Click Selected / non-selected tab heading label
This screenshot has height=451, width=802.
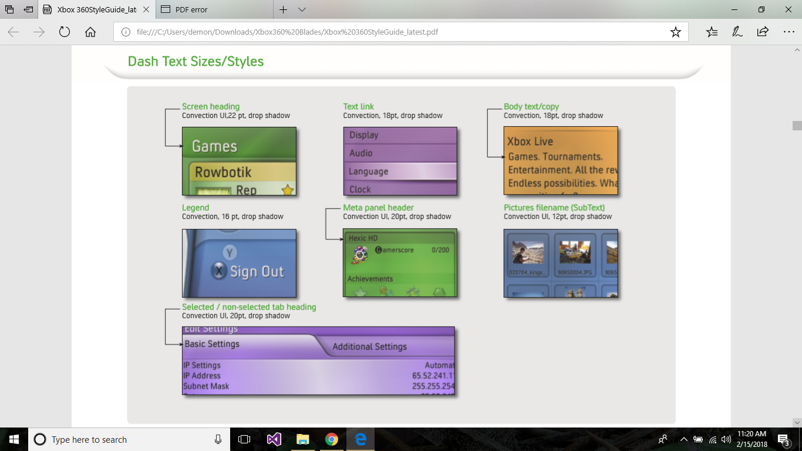click(249, 307)
